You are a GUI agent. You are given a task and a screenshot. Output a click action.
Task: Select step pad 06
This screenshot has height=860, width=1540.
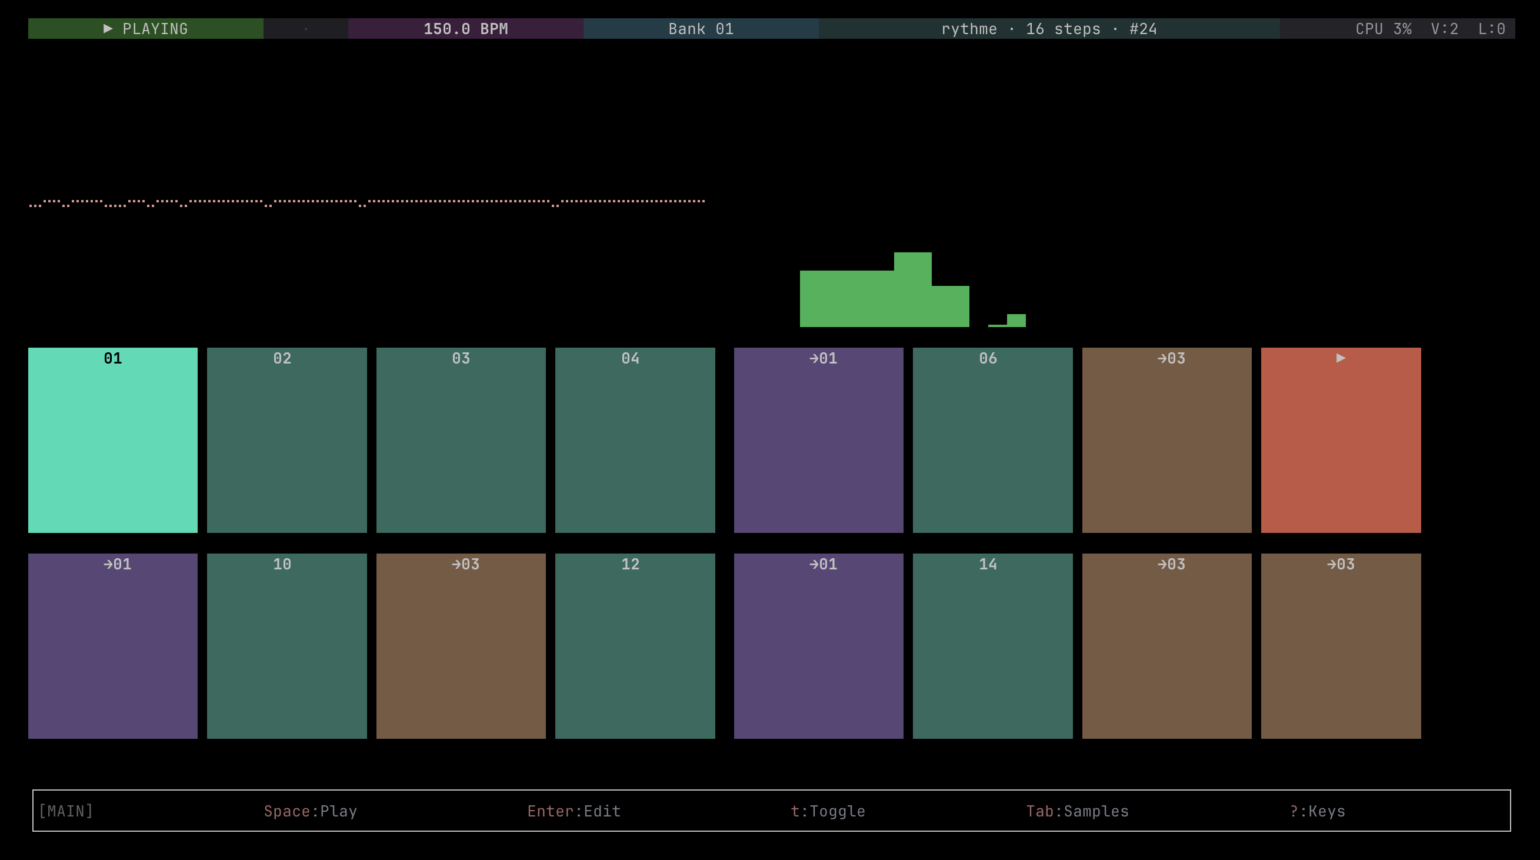992,440
